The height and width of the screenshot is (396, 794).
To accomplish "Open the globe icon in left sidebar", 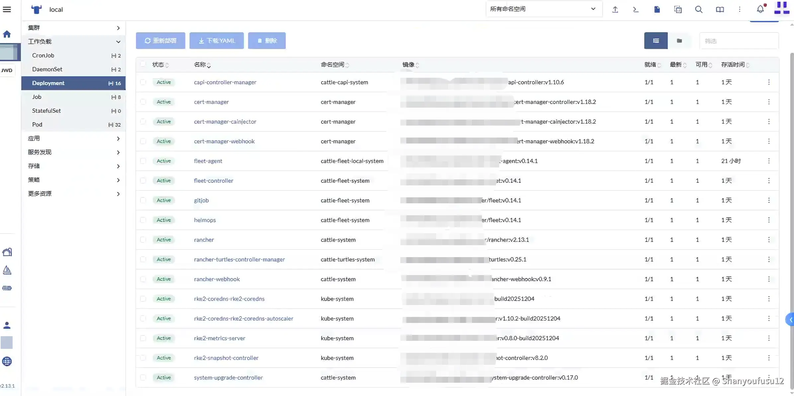I will point(7,361).
